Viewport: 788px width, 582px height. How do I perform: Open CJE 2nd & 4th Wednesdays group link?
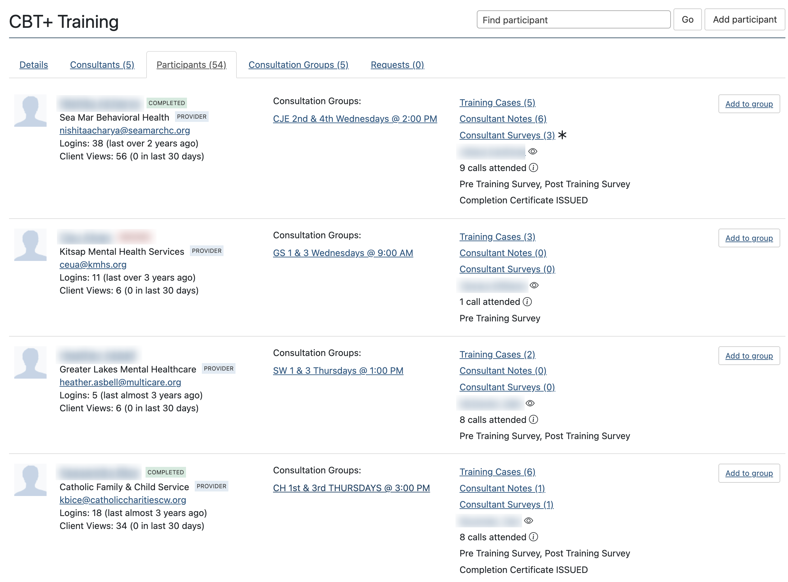tap(355, 119)
